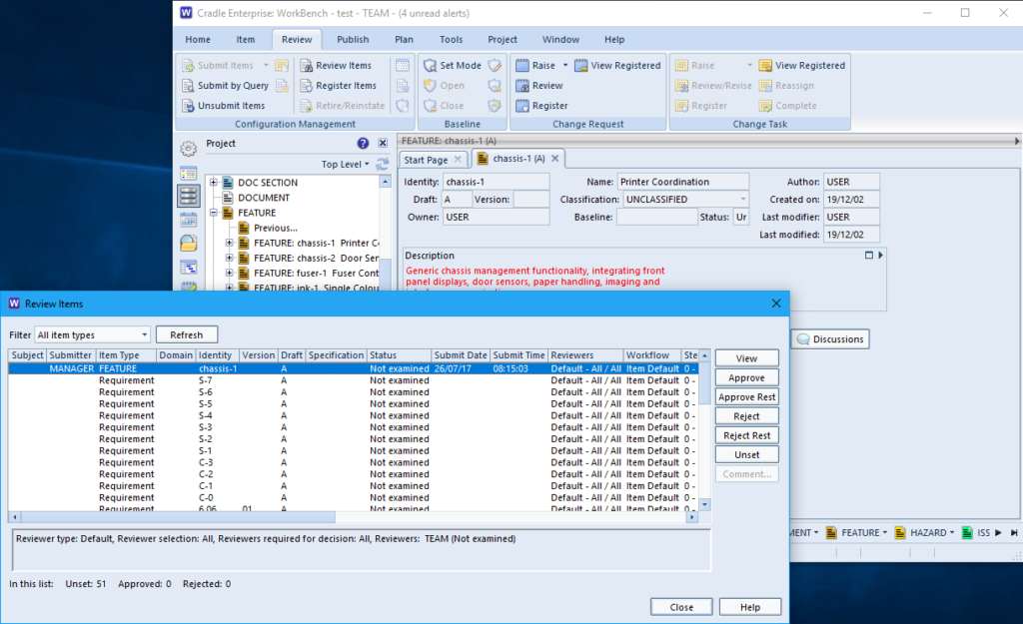Click the Project panel help icon
The height and width of the screenshot is (624, 1023).
363,144
